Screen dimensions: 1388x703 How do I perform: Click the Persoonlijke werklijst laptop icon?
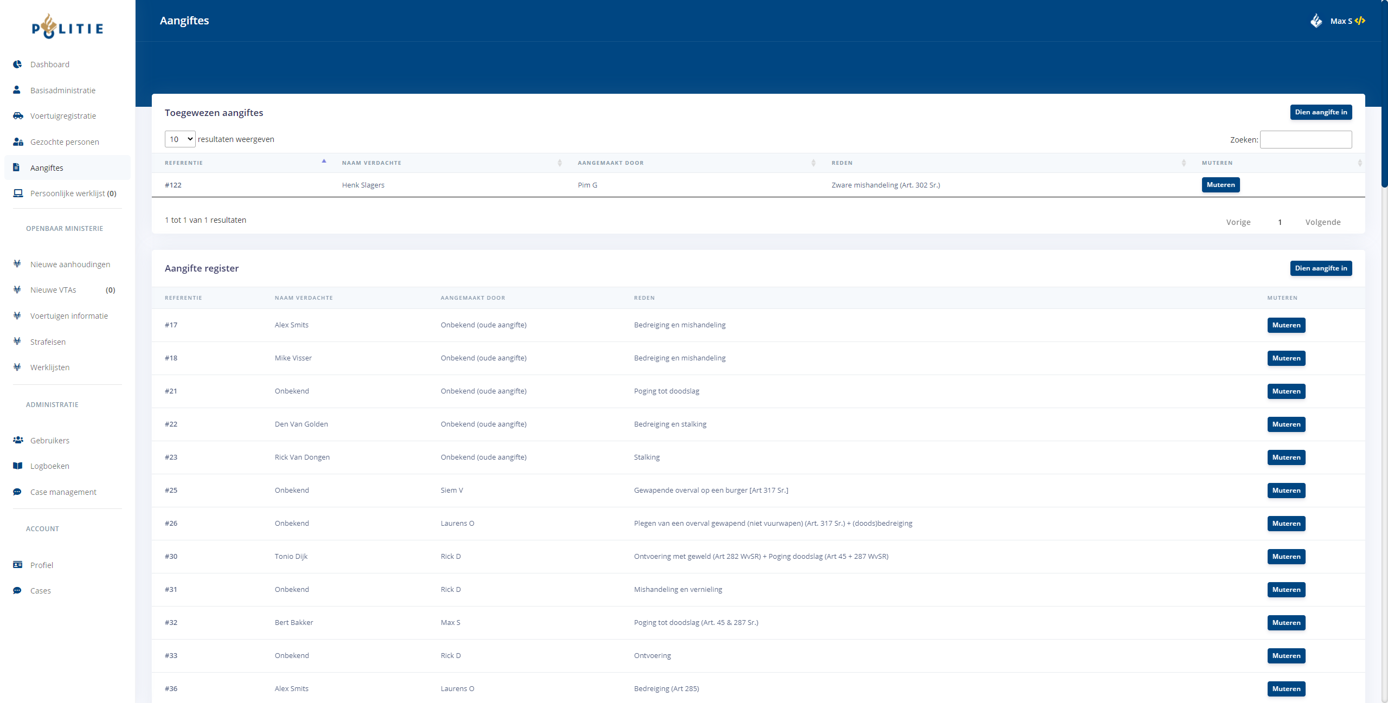(x=18, y=193)
